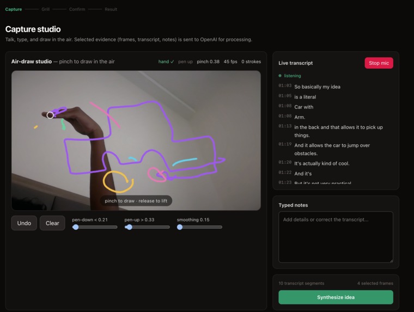Click the hand detected status indicator
Image resolution: width=414 pixels, height=312 pixels.
166,62
